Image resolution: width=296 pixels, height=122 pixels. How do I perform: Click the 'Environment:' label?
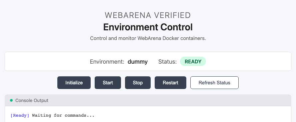[107, 62]
